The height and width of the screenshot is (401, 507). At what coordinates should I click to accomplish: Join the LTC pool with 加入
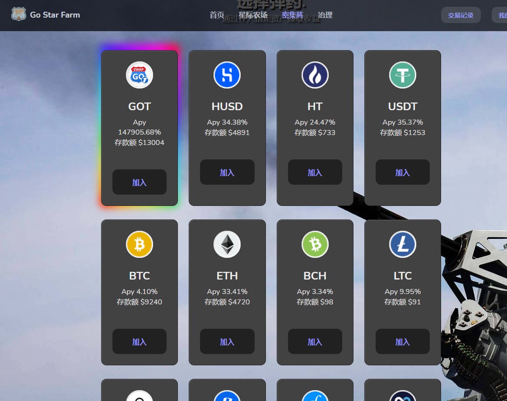point(403,341)
